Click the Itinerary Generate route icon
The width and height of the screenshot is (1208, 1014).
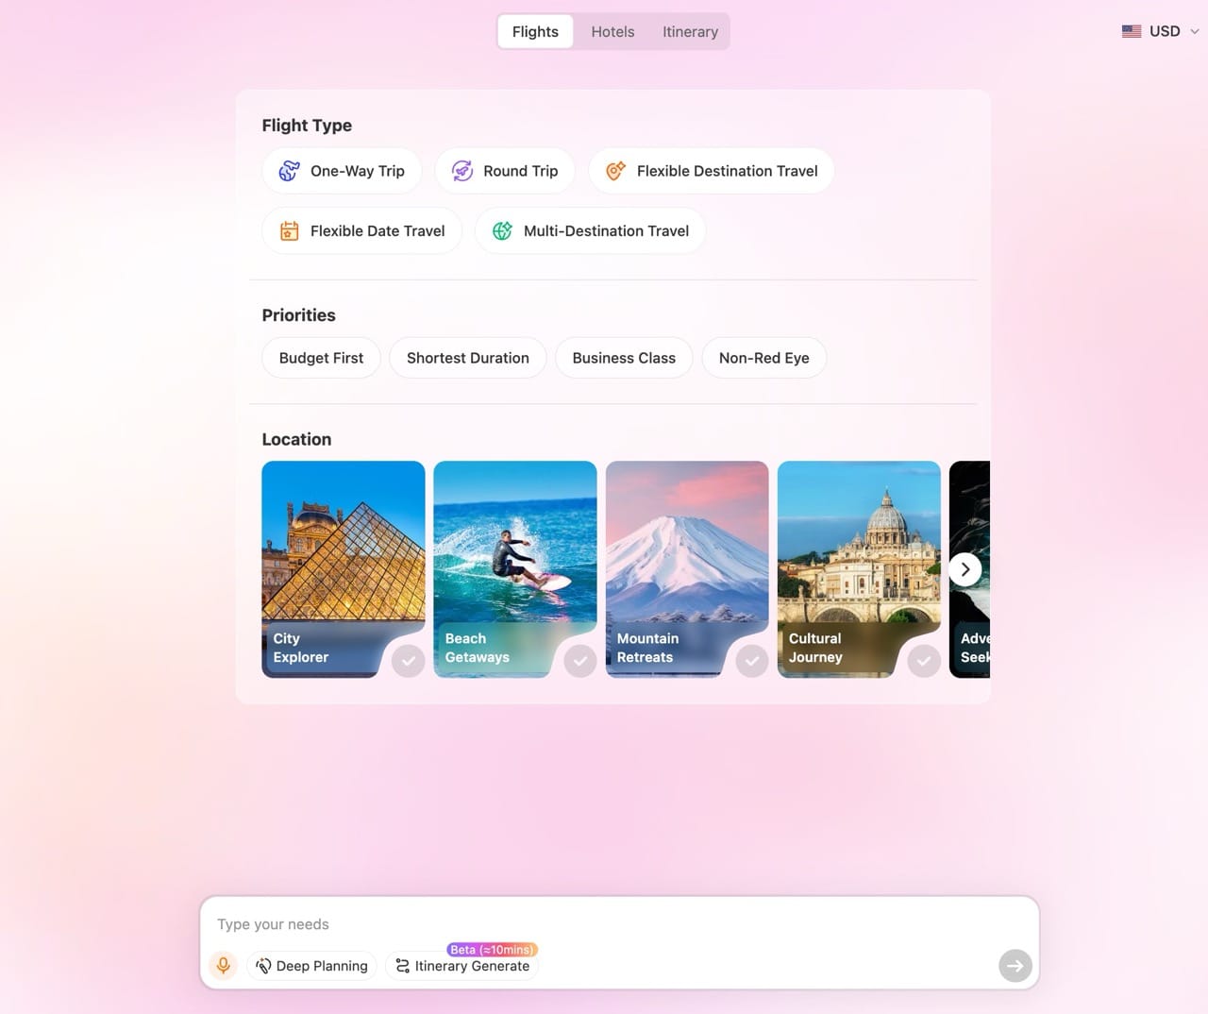pyautogui.click(x=404, y=966)
